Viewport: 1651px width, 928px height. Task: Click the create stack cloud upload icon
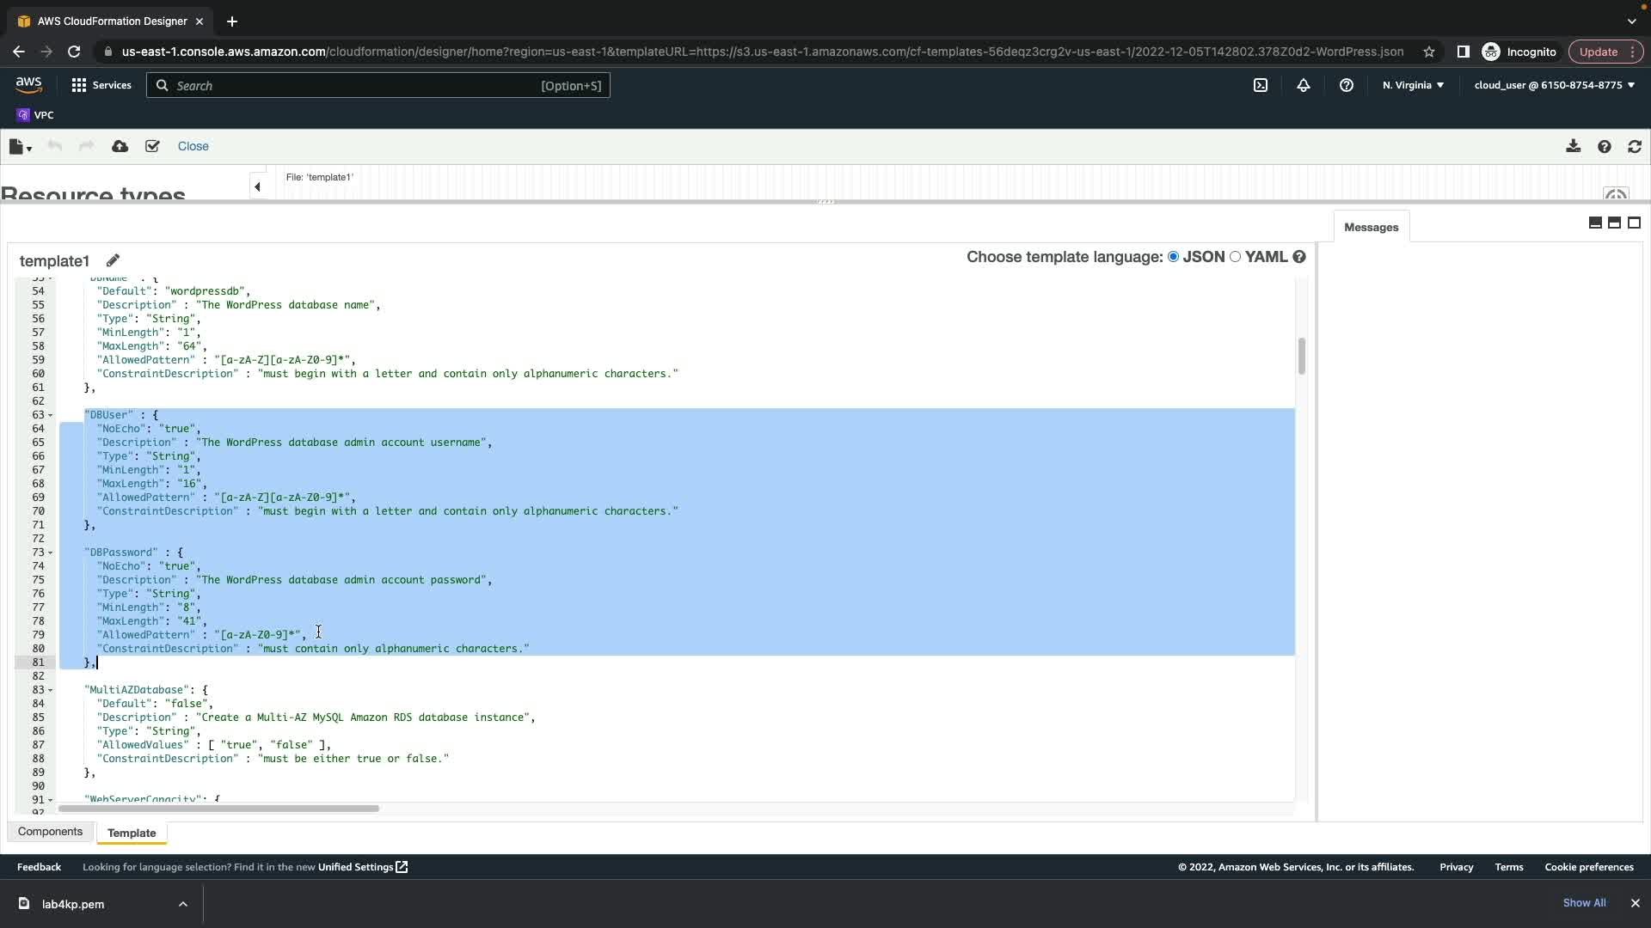(x=120, y=146)
